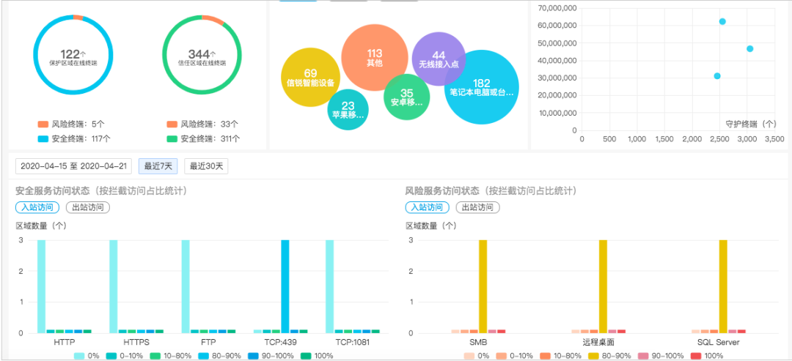Select 入站访问 under 风险服务访问状态

point(428,207)
